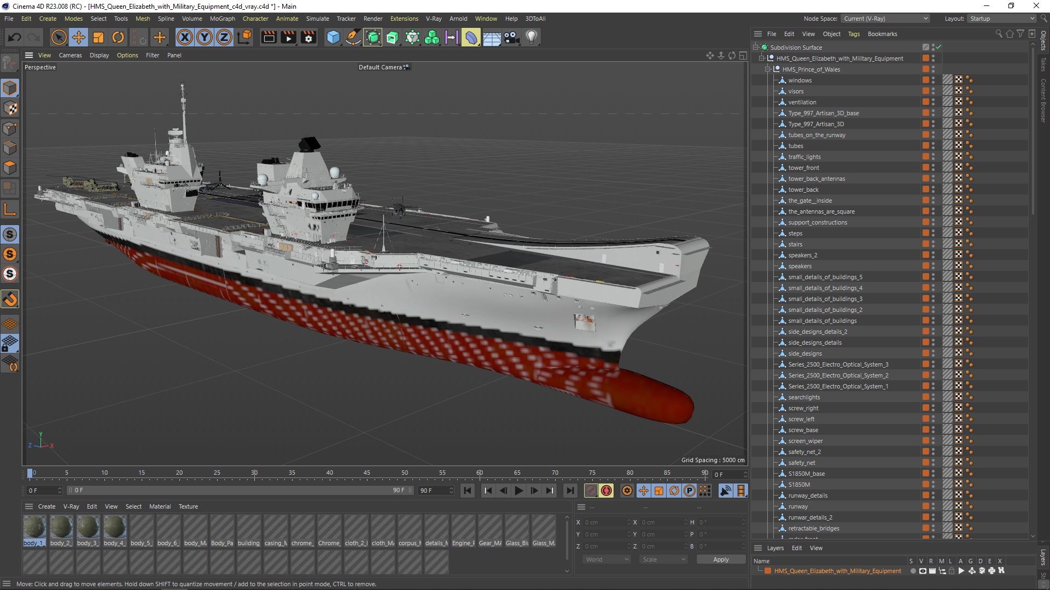Toggle visibility dots for stairs object
The image size is (1050, 590).
click(x=933, y=244)
